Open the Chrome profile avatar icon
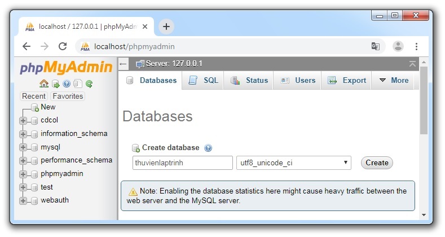This screenshot has height=237, width=445. tap(398, 46)
